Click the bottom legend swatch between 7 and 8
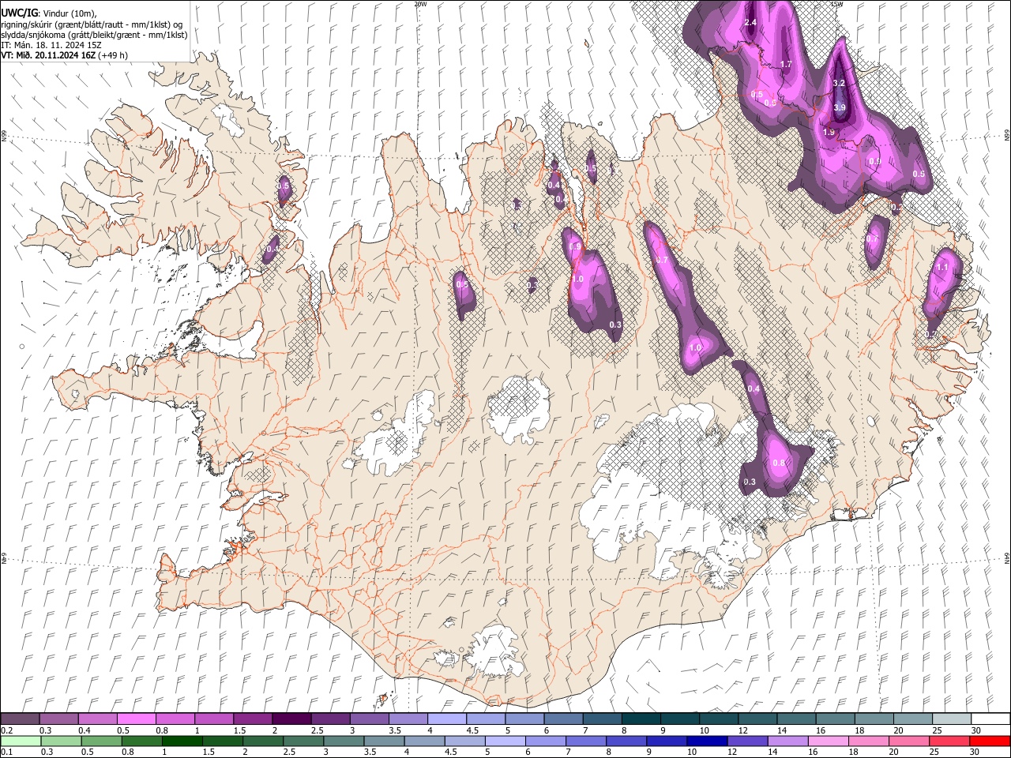 tap(585, 741)
